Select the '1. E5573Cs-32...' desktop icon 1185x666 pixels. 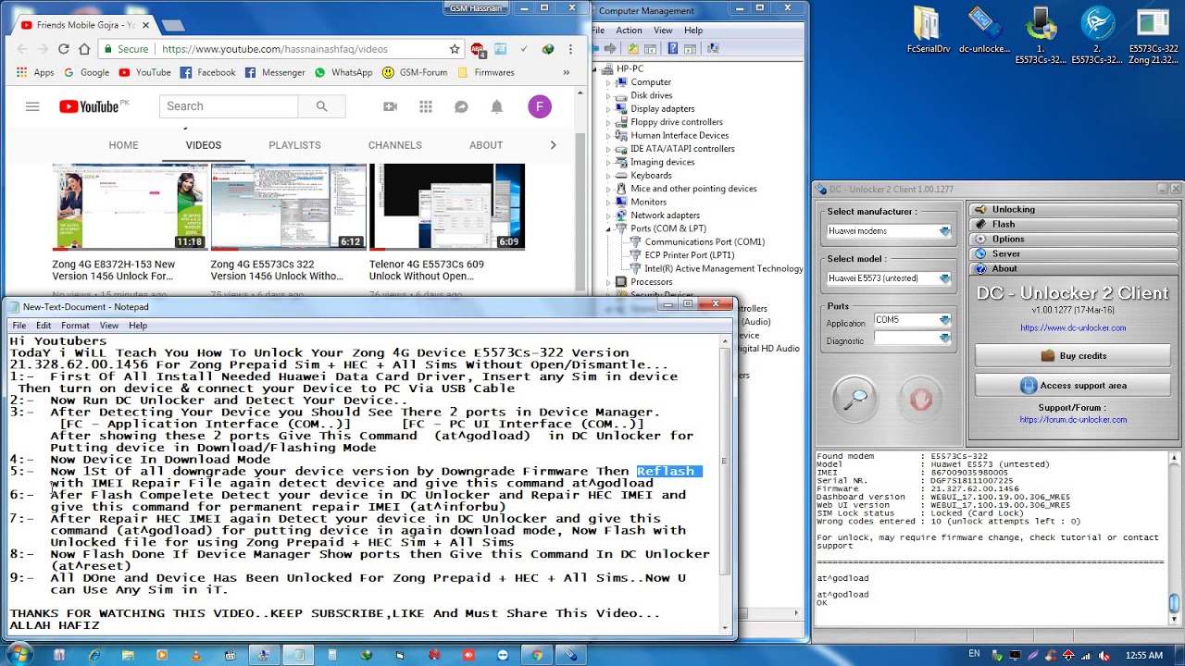(1041, 35)
